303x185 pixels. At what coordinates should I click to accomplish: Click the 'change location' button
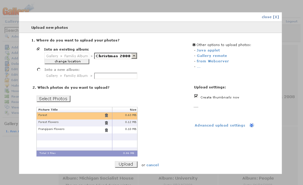point(67,61)
